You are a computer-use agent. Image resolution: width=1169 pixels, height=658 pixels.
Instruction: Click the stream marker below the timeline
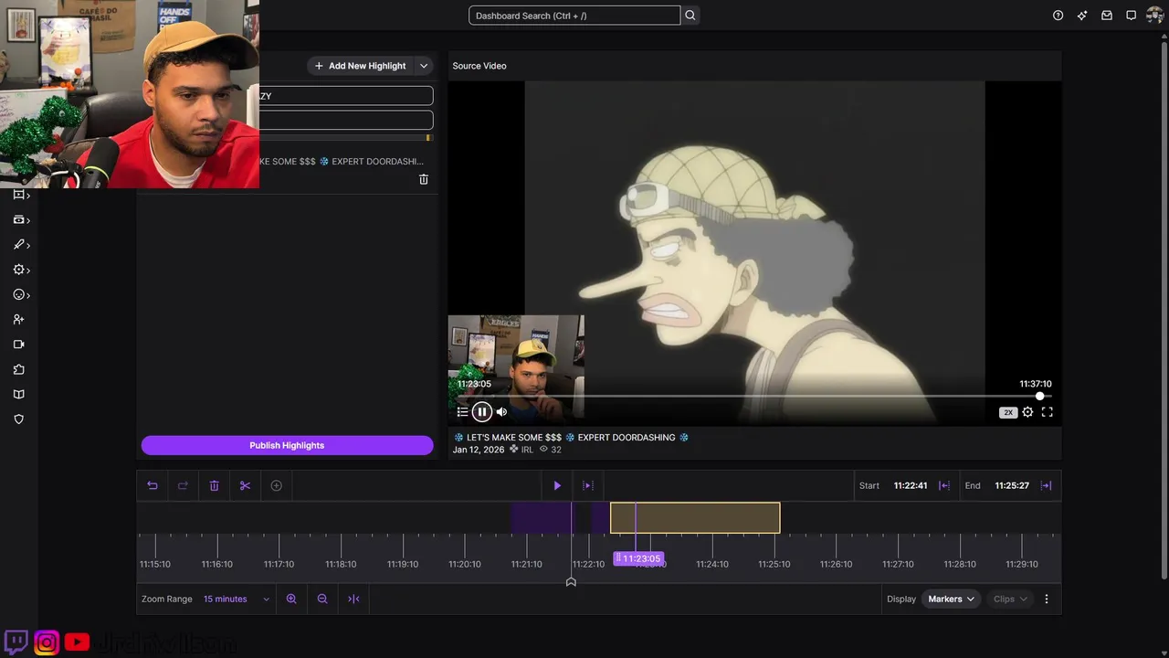click(571, 582)
